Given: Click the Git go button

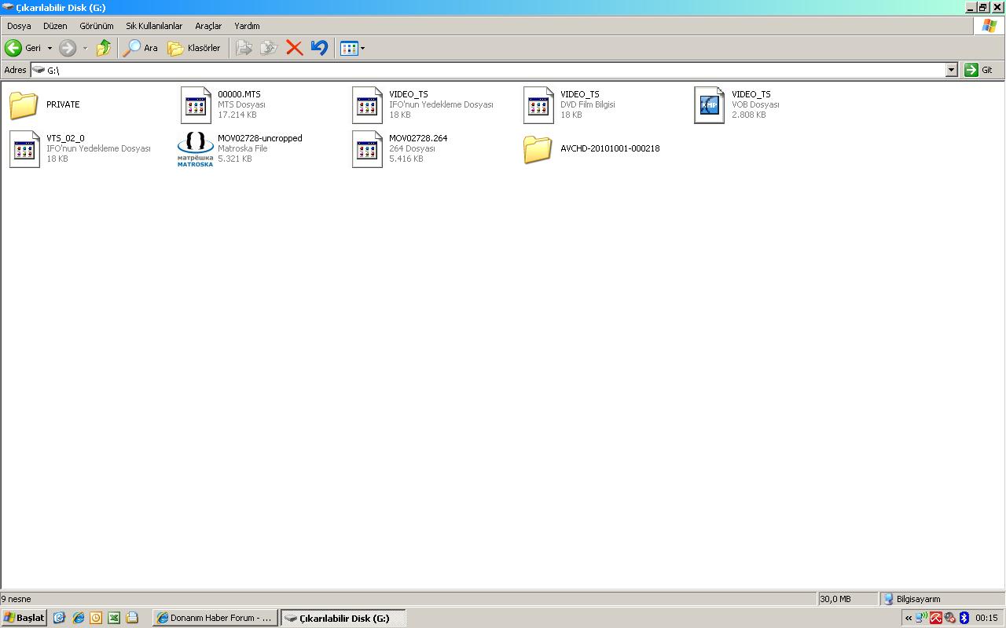Looking at the screenshot, I should coord(979,70).
